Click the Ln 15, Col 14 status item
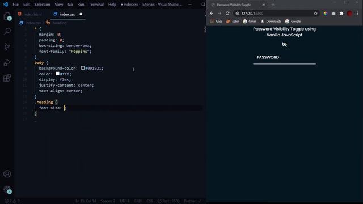This screenshot has width=363, height=204. (86, 201)
